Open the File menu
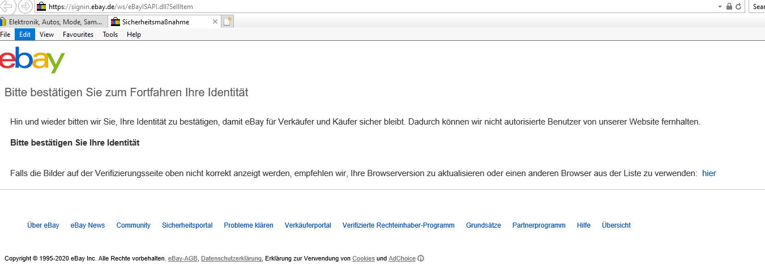Screen dimensions: 765x269 (6, 35)
